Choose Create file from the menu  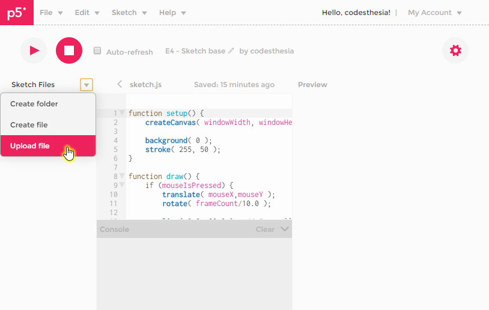48,125
